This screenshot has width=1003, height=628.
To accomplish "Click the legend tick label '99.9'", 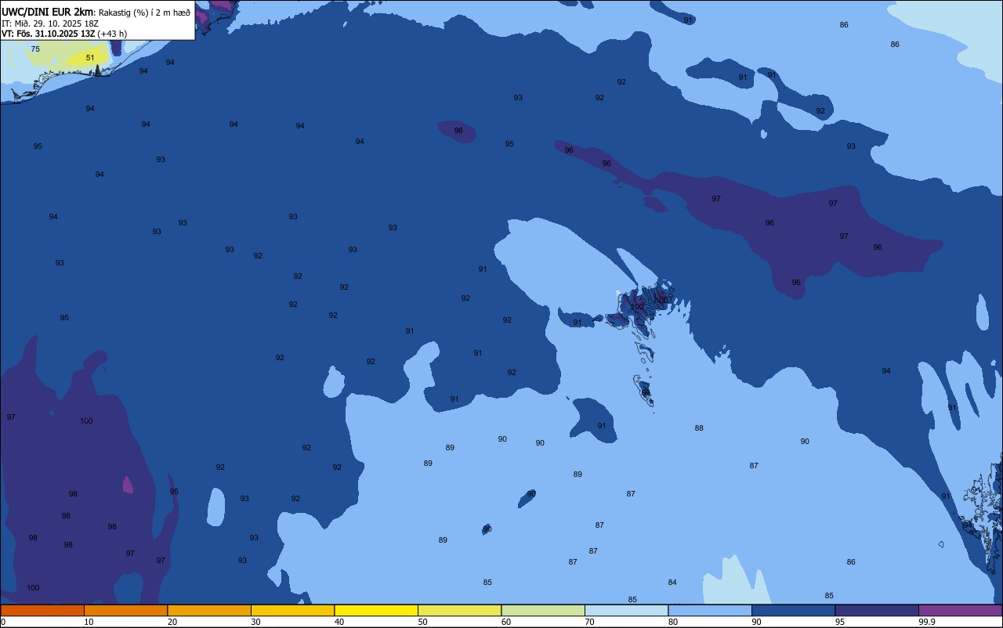I will pyautogui.click(x=927, y=622).
